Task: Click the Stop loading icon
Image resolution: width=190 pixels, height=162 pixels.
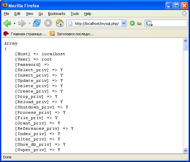Action: point(48,23)
